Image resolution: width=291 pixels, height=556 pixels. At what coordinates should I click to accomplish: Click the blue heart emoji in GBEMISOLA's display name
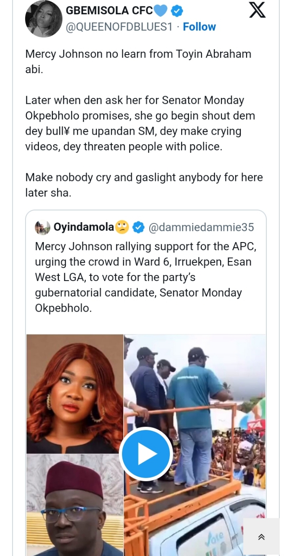click(160, 12)
